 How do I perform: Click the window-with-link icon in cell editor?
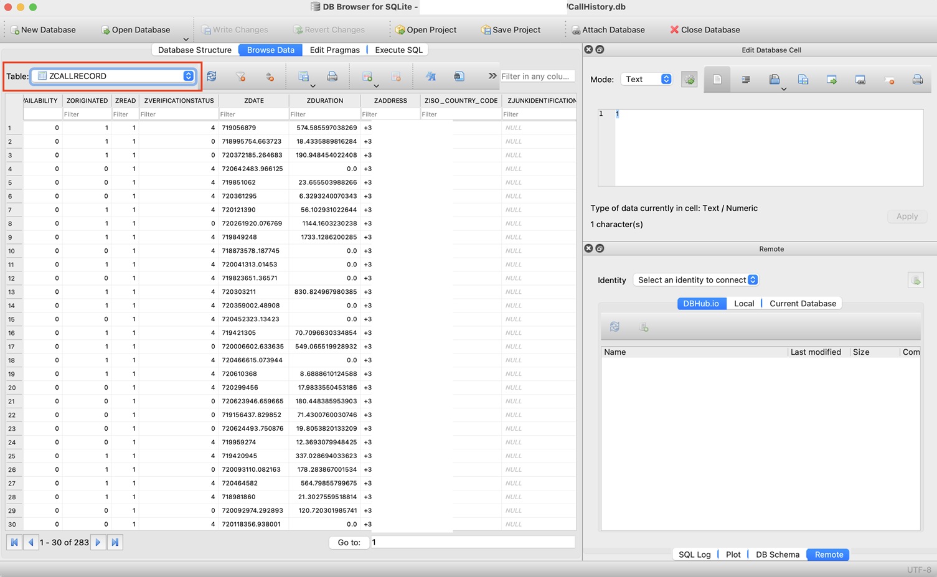[860, 80]
